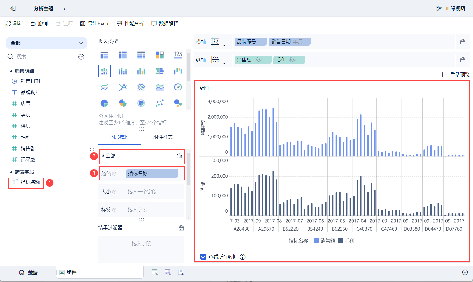Open the 横轴 axis type dropdown arrow
The height and width of the screenshot is (282, 473).
[x=224, y=46]
